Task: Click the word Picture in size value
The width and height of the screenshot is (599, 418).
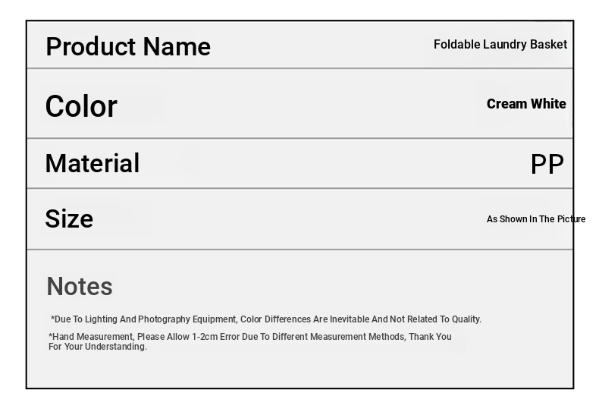Action: click(x=571, y=219)
